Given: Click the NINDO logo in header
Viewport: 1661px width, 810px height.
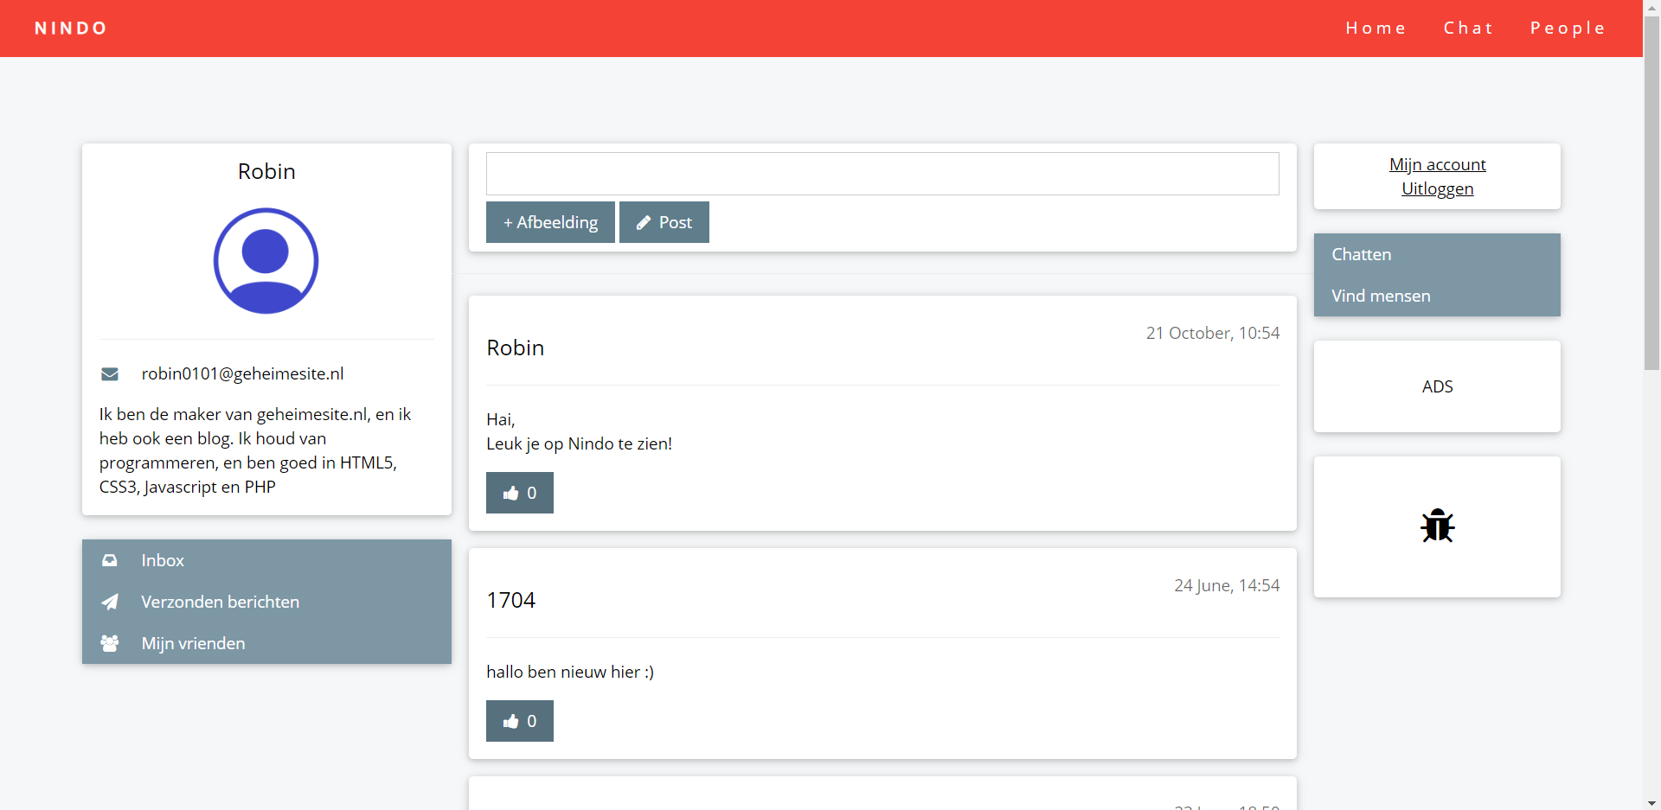Looking at the screenshot, I should pyautogui.click(x=71, y=29).
